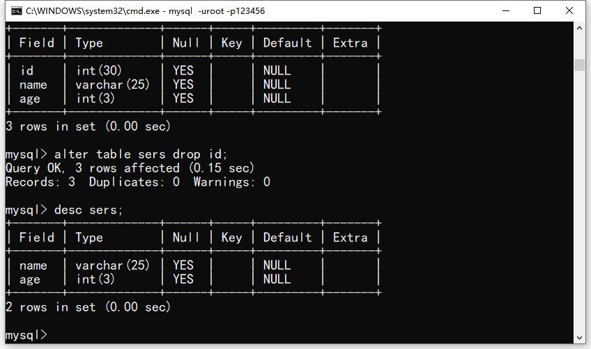This screenshot has width=591, height=349.
Task: Click the scrollbar down arrow
Action: click(579, 337)
